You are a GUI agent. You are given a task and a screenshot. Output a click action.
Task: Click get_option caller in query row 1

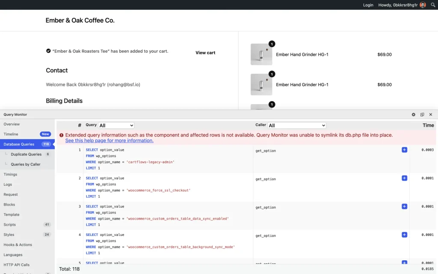click(x=266, y=151)
